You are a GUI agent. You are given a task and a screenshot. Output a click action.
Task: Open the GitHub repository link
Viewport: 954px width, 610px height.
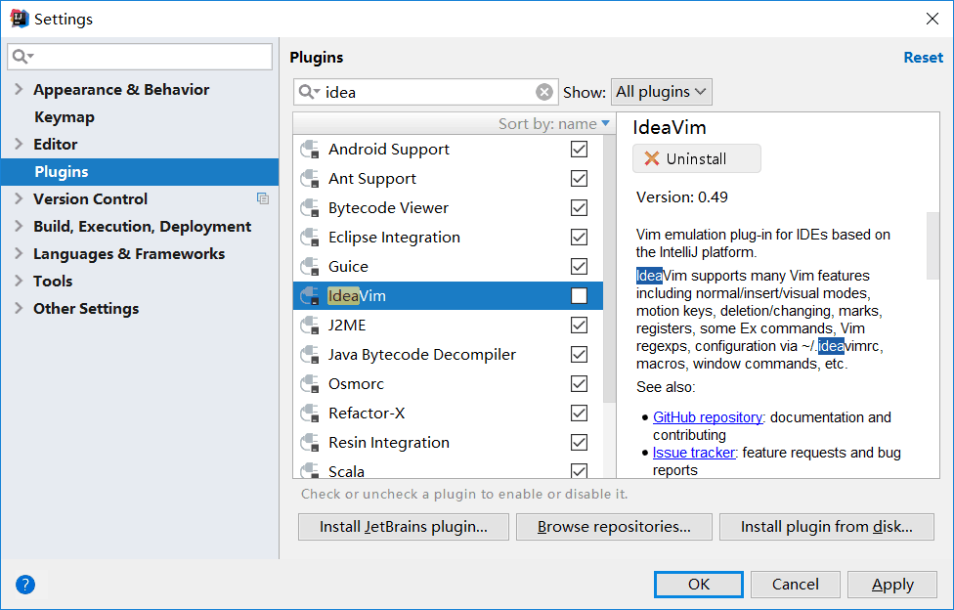[x=708, y=417]
